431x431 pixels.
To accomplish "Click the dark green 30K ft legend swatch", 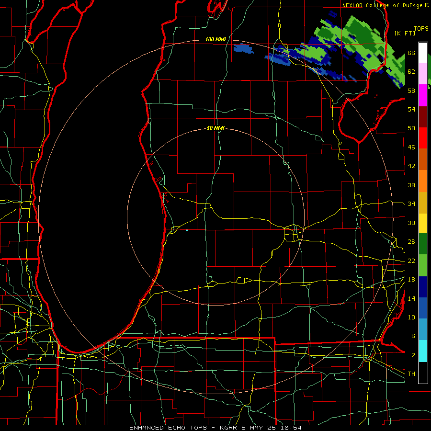I will tap(423, 244).
